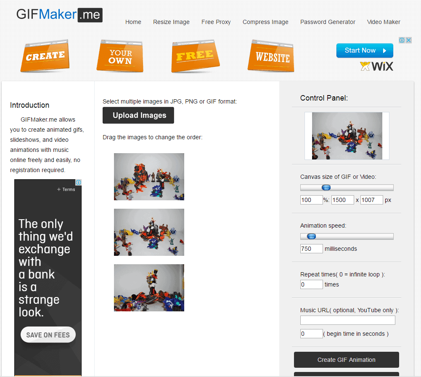Click the Upload Images button

pos(138,115)
